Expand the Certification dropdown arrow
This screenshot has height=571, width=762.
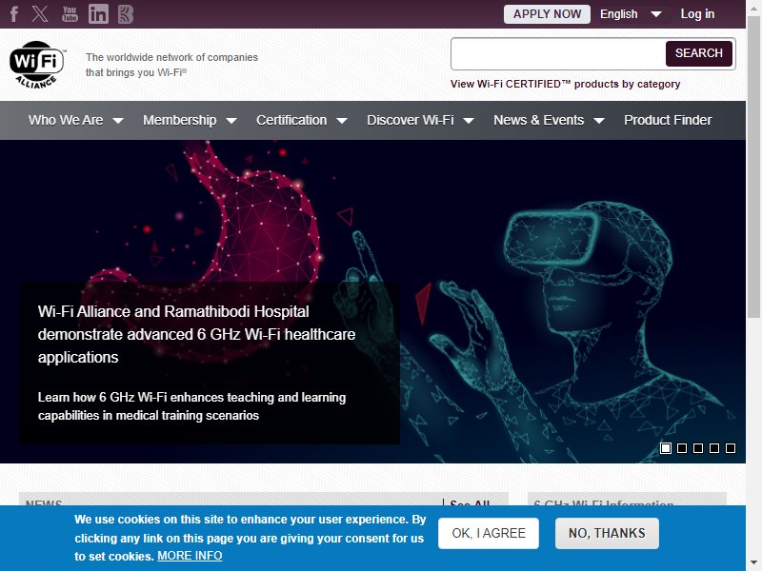pos(342,121)
